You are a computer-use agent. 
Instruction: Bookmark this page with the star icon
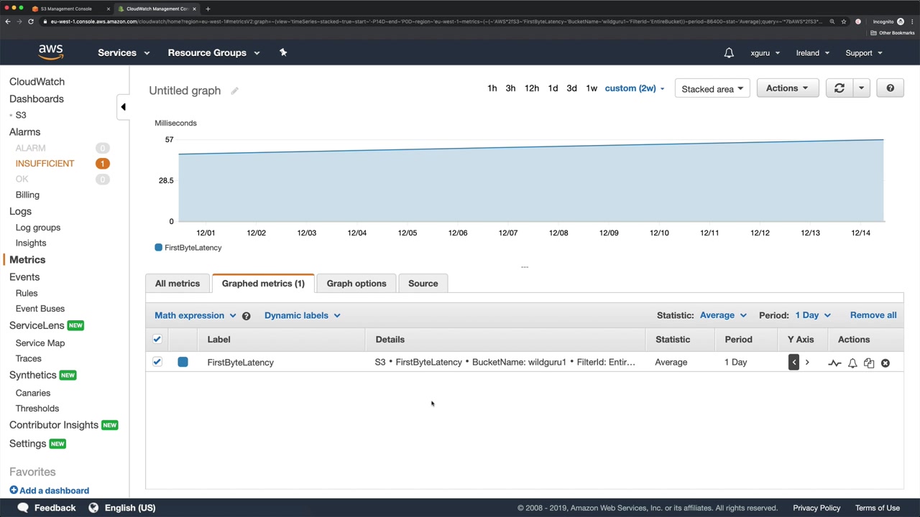pos(844,22)
